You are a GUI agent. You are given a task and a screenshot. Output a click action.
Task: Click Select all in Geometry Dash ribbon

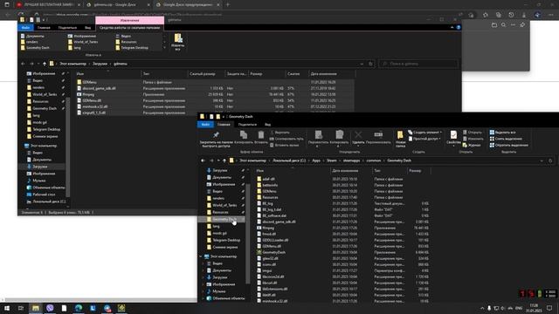503,133
